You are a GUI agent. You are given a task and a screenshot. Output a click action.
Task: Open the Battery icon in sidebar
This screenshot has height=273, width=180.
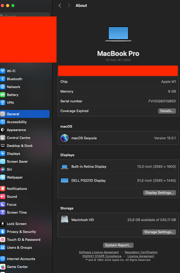click(3, 95)
